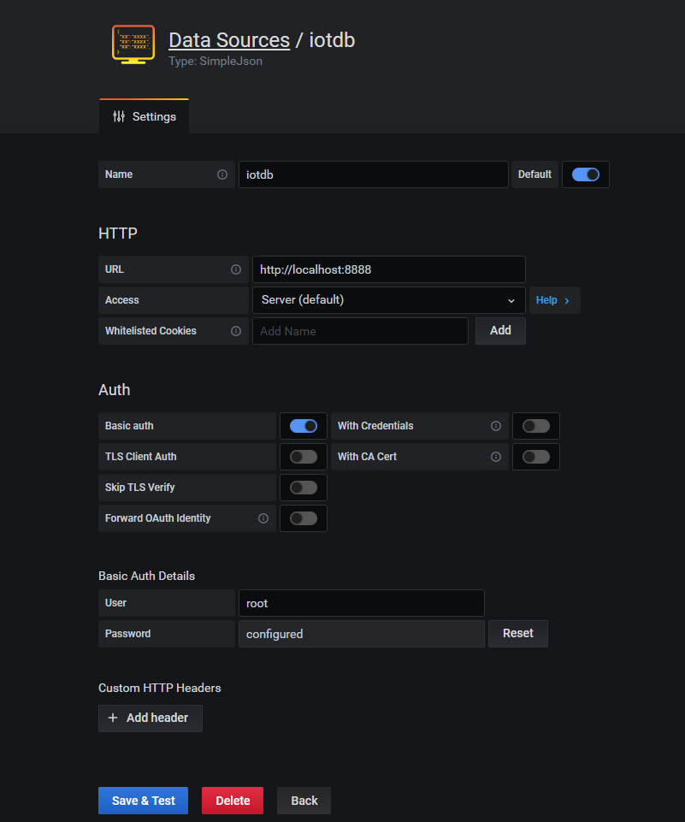685x822 pixels.
Task: Enable Skip TLS Verify
Action: click(303, 487)
